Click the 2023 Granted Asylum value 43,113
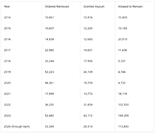 88,116
